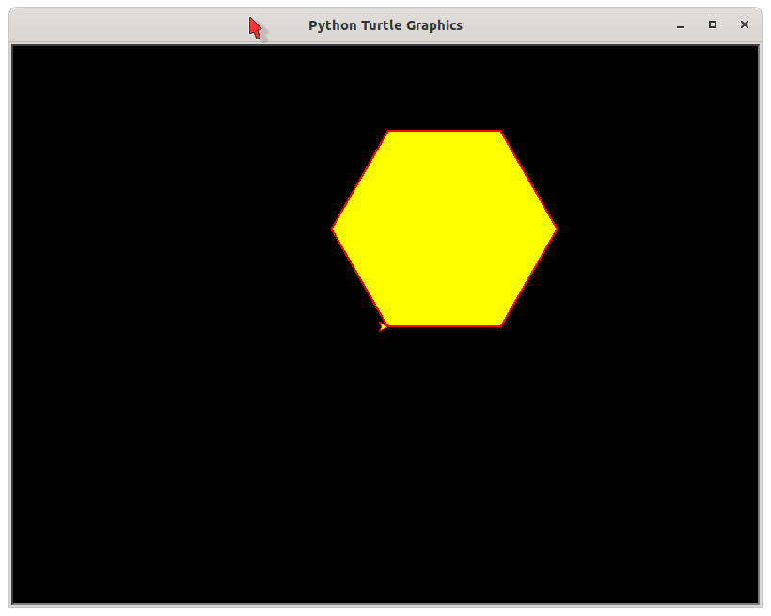Click the red turtle arrow cursor

tap(383, 326)
